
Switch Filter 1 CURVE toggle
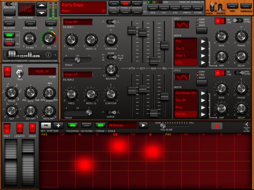(x=111, y=22)
